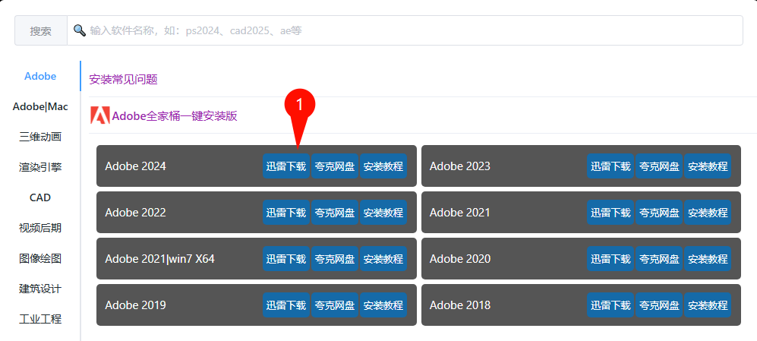Open the 图像绘图 category
Image resolution: width=757 pixels, height=341 pixels.
[x=40, y=258]
